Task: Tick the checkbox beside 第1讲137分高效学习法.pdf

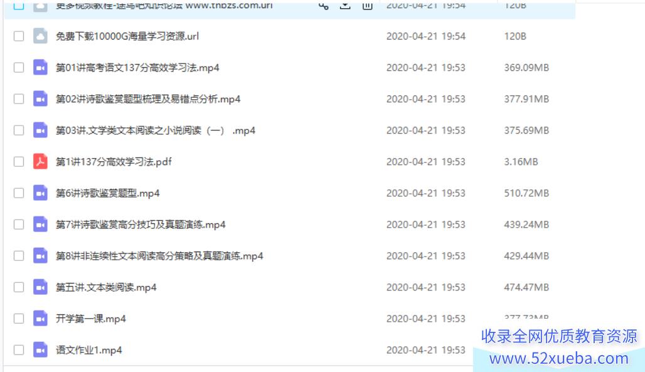Action: coord(19,162)
